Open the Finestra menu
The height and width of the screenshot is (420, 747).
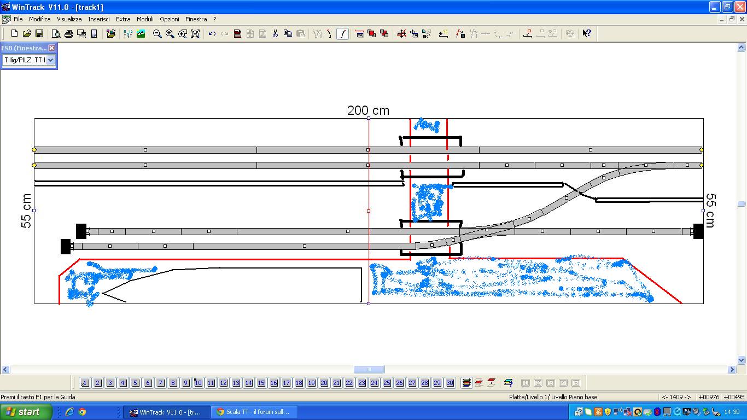(x=196, y=19)
